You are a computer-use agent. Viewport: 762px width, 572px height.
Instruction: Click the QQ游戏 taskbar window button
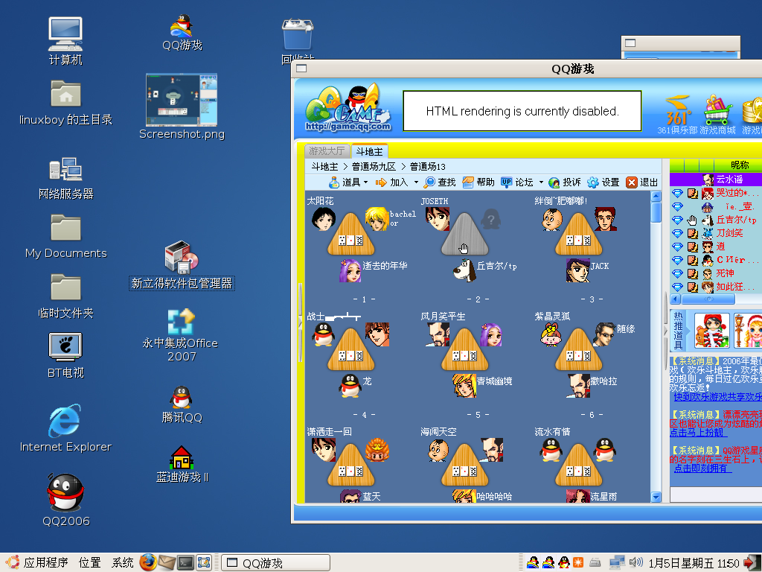pyautogui.click(x=275, y=563)
